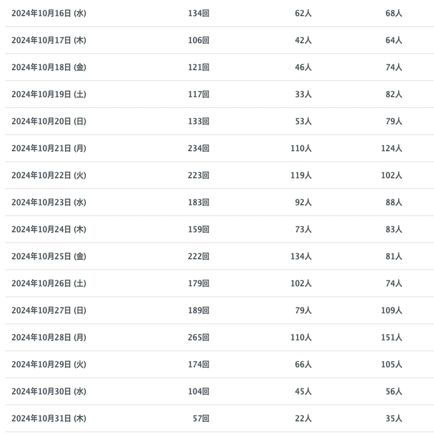The height and width of the screenshot is (434, 434).
Task: Select the 134人 value for October 25
Action: 301,256
